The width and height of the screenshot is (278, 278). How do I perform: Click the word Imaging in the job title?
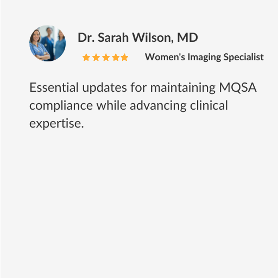(204, 57)
